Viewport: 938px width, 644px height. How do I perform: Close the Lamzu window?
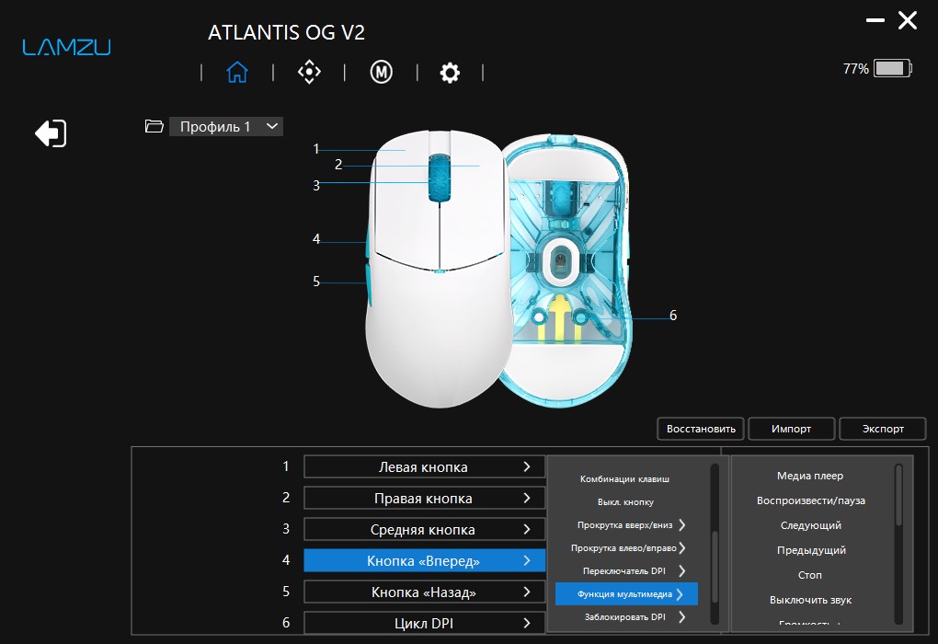click(908, 20)
